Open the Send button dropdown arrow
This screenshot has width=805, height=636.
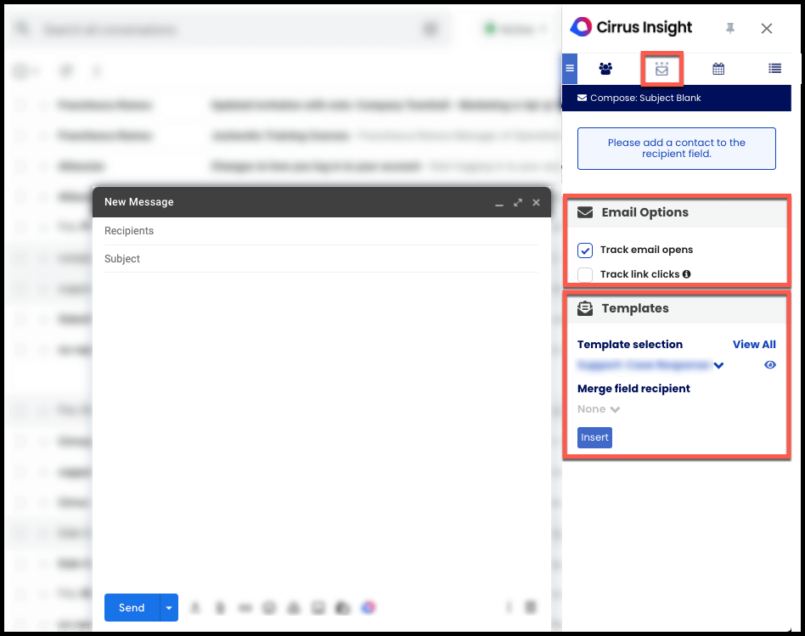tap(167, 607)
